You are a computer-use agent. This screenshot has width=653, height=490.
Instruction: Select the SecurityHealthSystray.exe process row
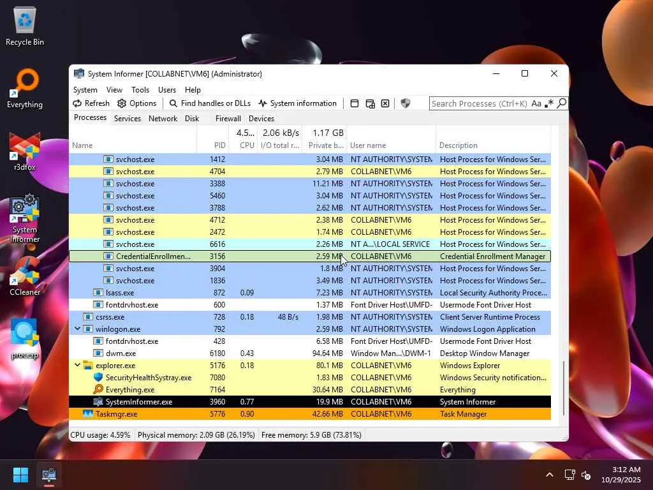coord(310,378)
